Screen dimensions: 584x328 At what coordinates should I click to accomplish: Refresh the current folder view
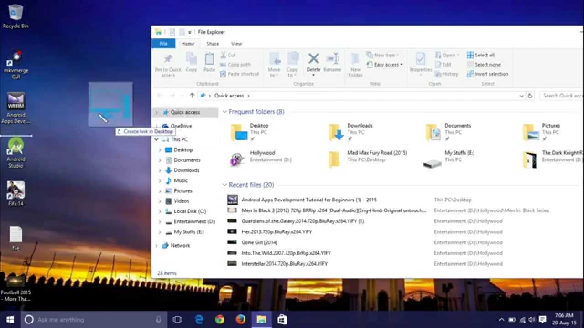(x=530, y=95)
